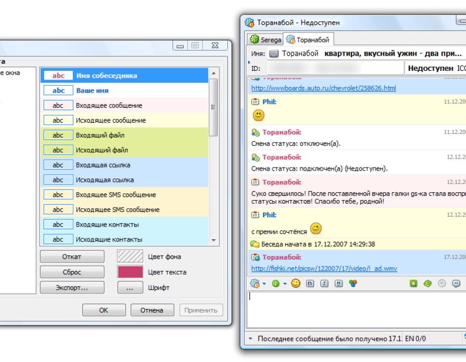Choose the pink Цвет текста swatch
Image resolution: width=466 pixels, height=362 pixels.
coord(130,272)
